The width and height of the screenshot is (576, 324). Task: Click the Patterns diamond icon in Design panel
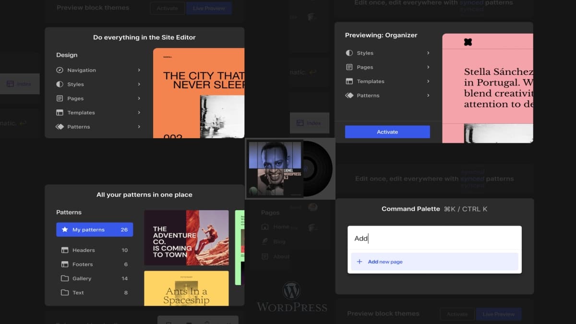[60, 127]
